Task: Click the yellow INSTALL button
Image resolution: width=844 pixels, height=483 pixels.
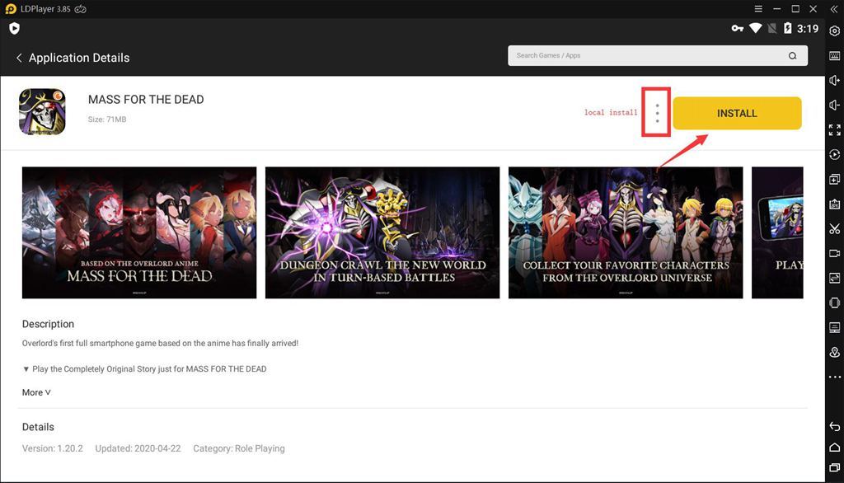Action: click(x=737, y=113)
